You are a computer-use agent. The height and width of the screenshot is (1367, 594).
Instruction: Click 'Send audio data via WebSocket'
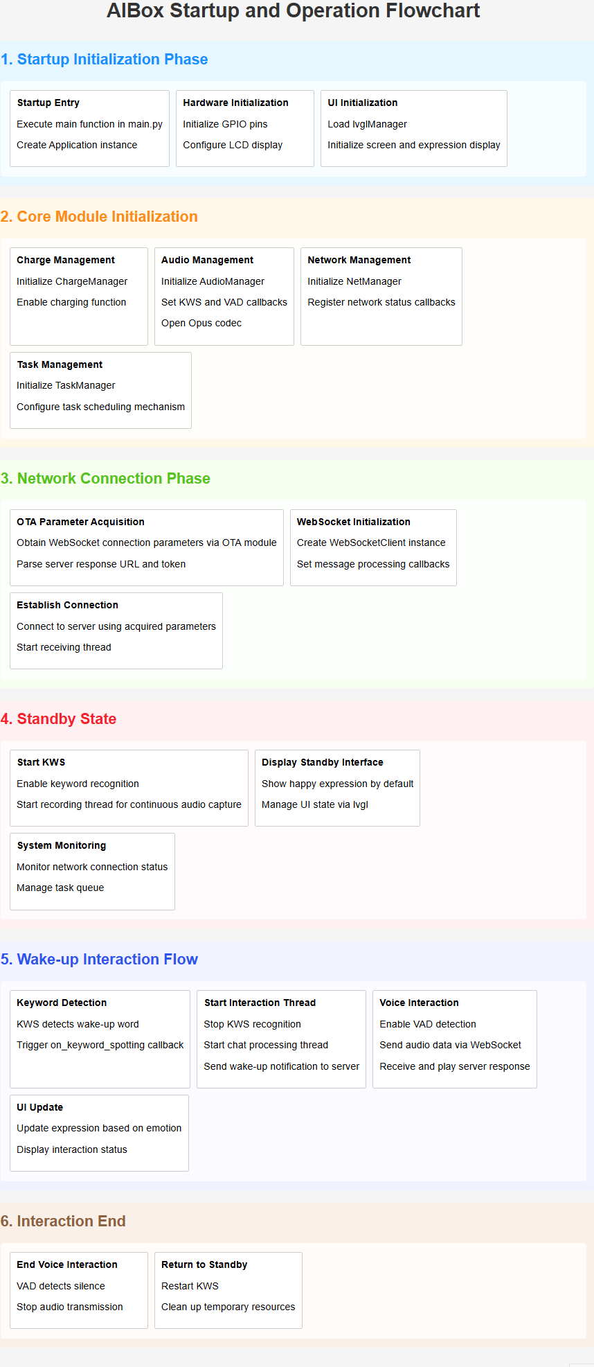pyautogui.click(x=450, y=1045)
